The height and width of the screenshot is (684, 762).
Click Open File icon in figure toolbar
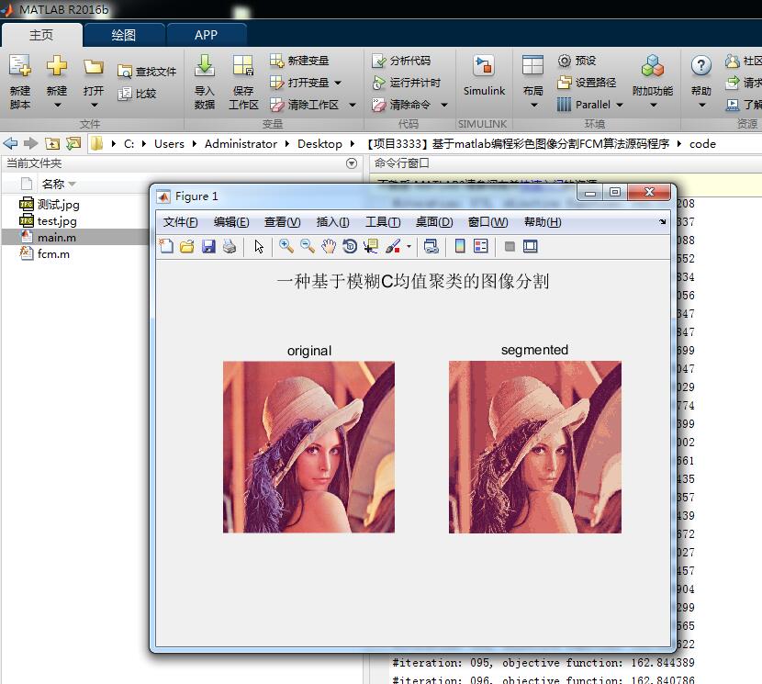[x=187, y=246]
